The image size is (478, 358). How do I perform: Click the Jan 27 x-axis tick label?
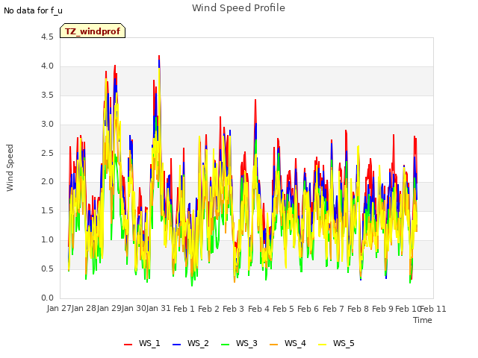click(x=60, y=308)
